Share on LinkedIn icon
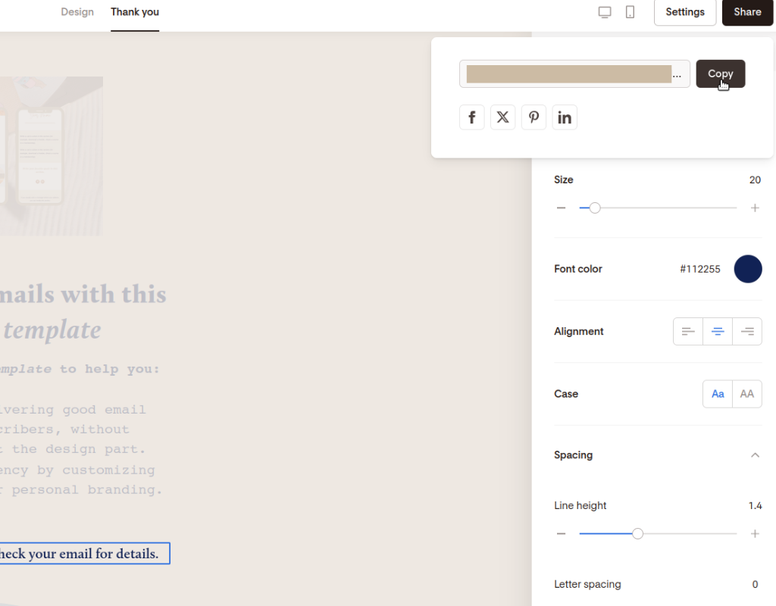The width and height of the screenshot is (776, 606). [565, 117]
